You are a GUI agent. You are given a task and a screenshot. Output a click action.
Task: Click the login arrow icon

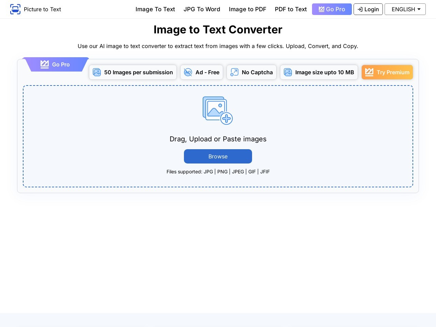[360, 9]
